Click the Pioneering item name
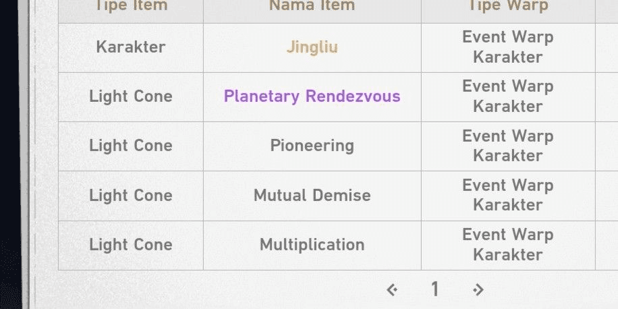618x309 pixels. (x=312, y=146)
